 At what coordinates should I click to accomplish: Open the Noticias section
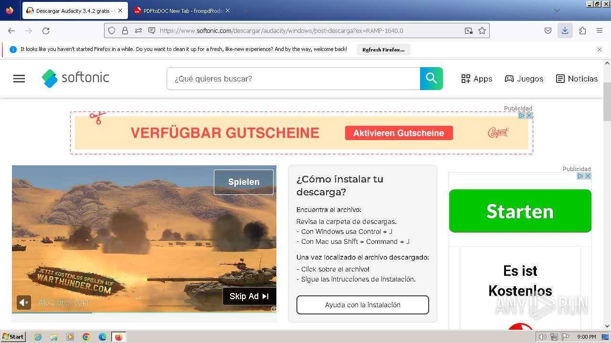tap(577, 79)
